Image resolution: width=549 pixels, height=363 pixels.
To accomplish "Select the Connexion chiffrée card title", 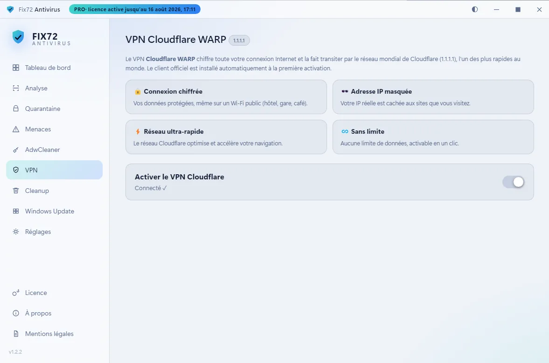I will coord(173,91).
